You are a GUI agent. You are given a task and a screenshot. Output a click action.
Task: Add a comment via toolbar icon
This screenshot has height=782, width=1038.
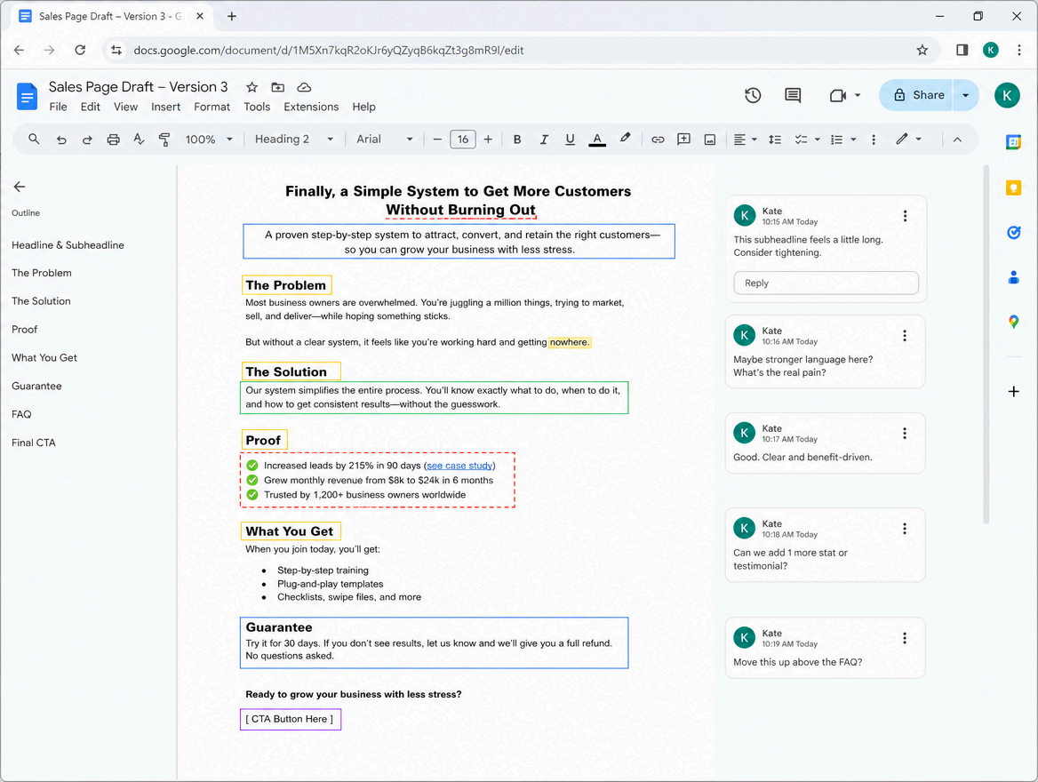click(x=683, y=139)
